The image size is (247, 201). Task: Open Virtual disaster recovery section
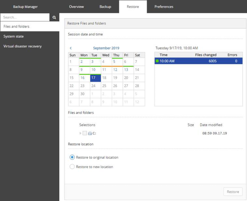[22, 46]
